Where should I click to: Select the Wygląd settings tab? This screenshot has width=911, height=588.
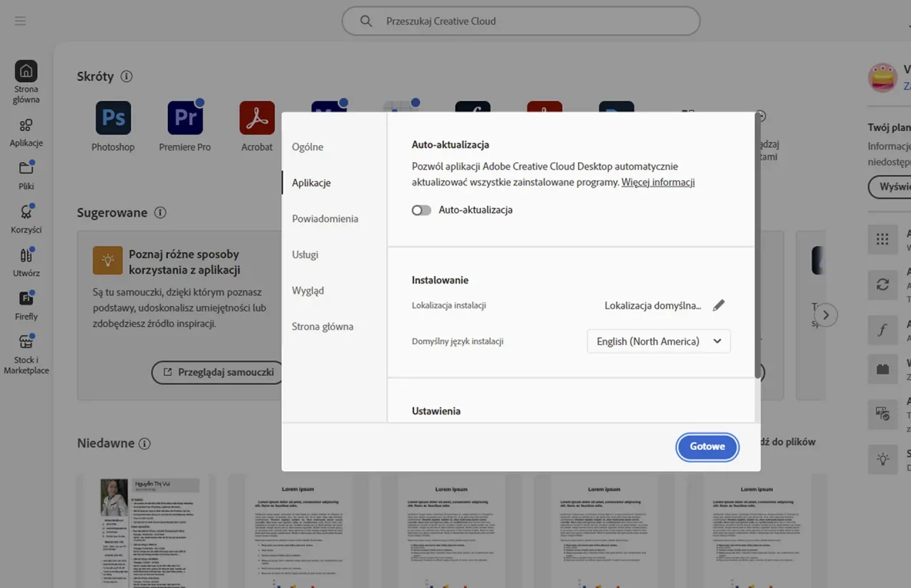tap(309, 290)
